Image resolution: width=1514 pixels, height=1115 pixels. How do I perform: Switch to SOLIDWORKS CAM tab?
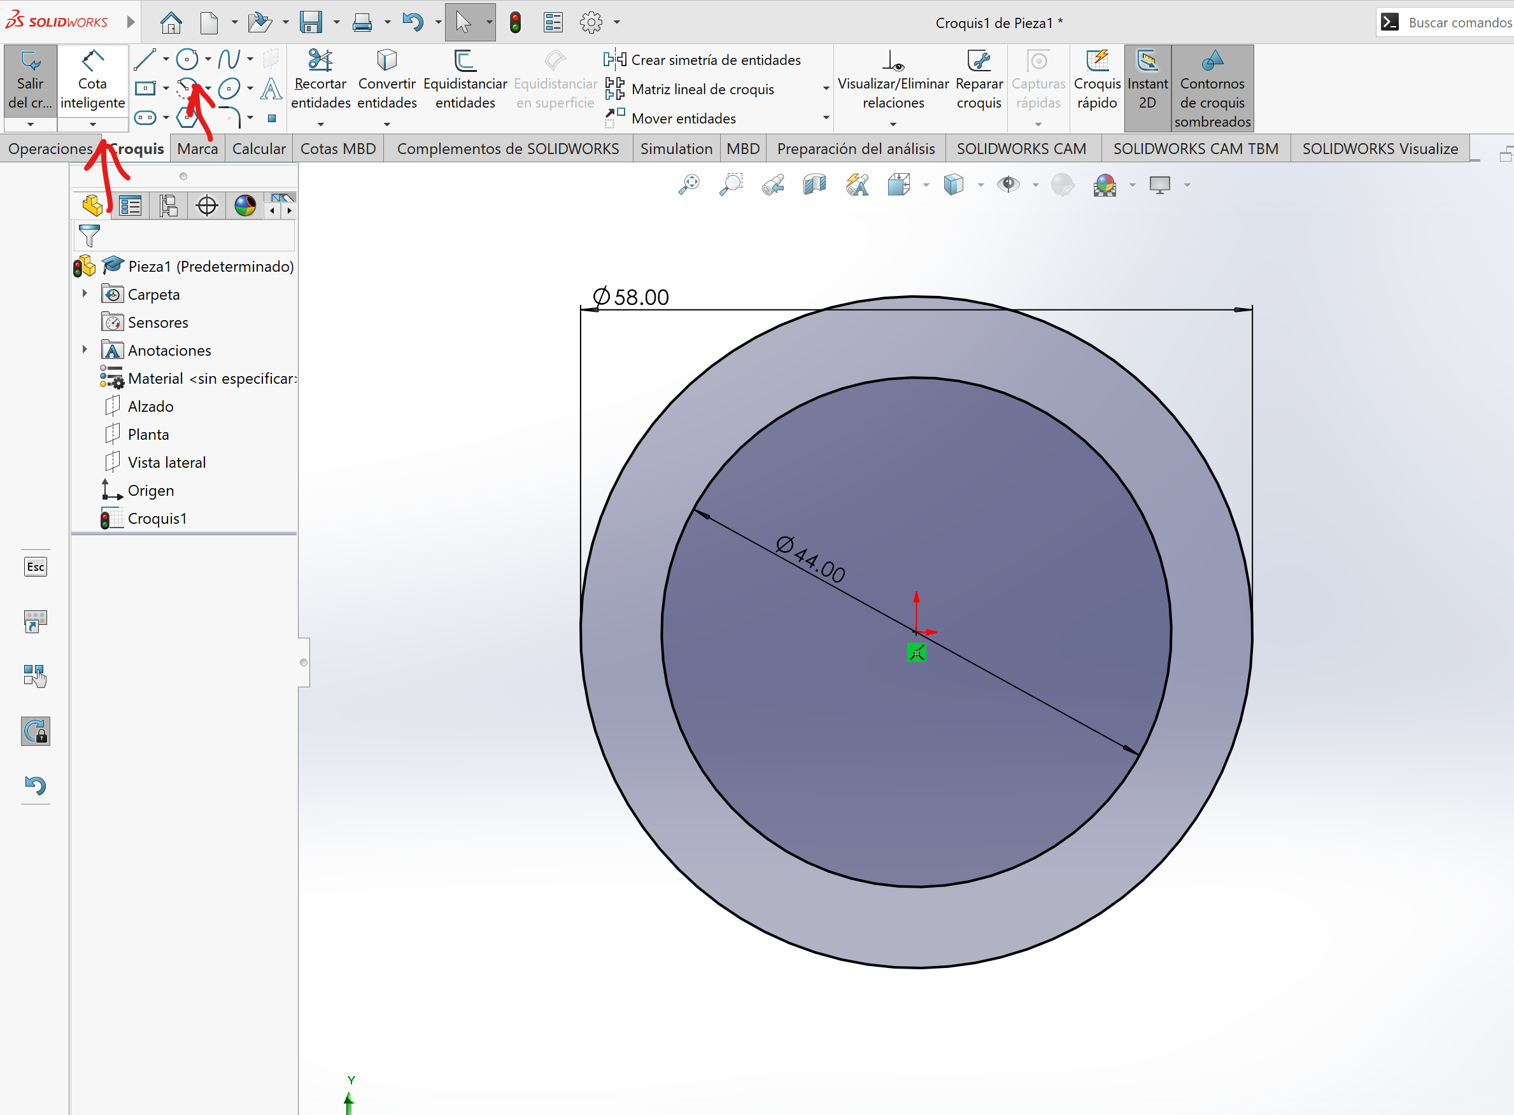1021,148
